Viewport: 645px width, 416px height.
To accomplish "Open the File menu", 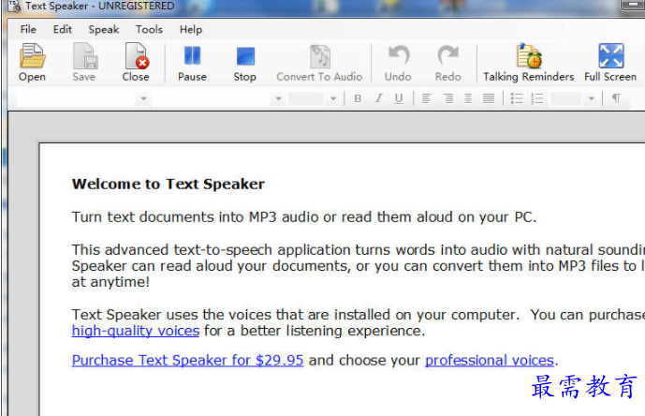I will click(28, 30).
